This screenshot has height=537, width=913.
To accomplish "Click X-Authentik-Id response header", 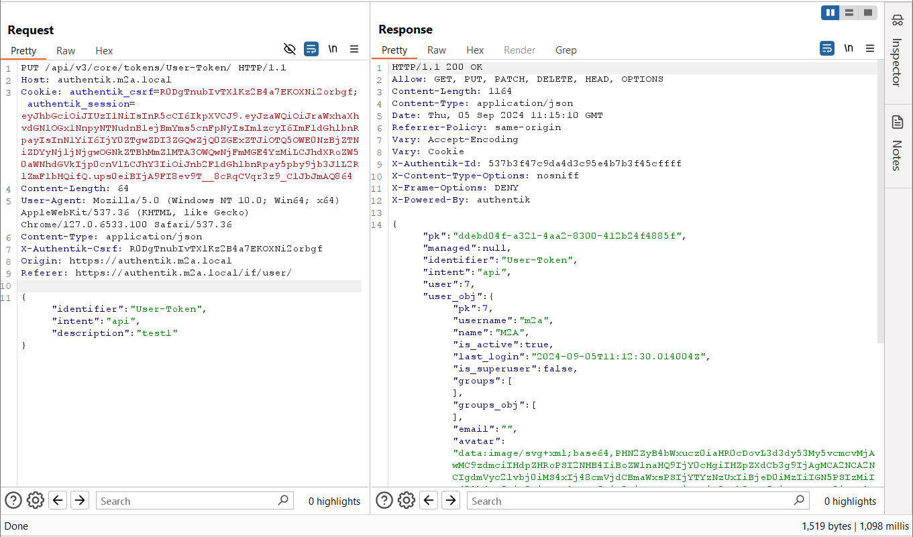I will coord(537,164).
